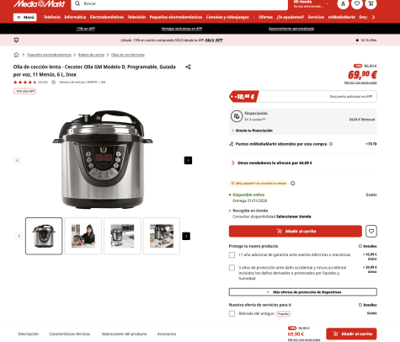Switch to Características técnicas tab
This screenshot has width=400, height=342.
[70, 334]
